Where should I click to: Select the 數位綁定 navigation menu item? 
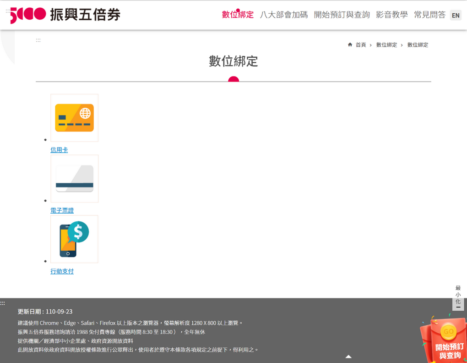coord(238,15)
